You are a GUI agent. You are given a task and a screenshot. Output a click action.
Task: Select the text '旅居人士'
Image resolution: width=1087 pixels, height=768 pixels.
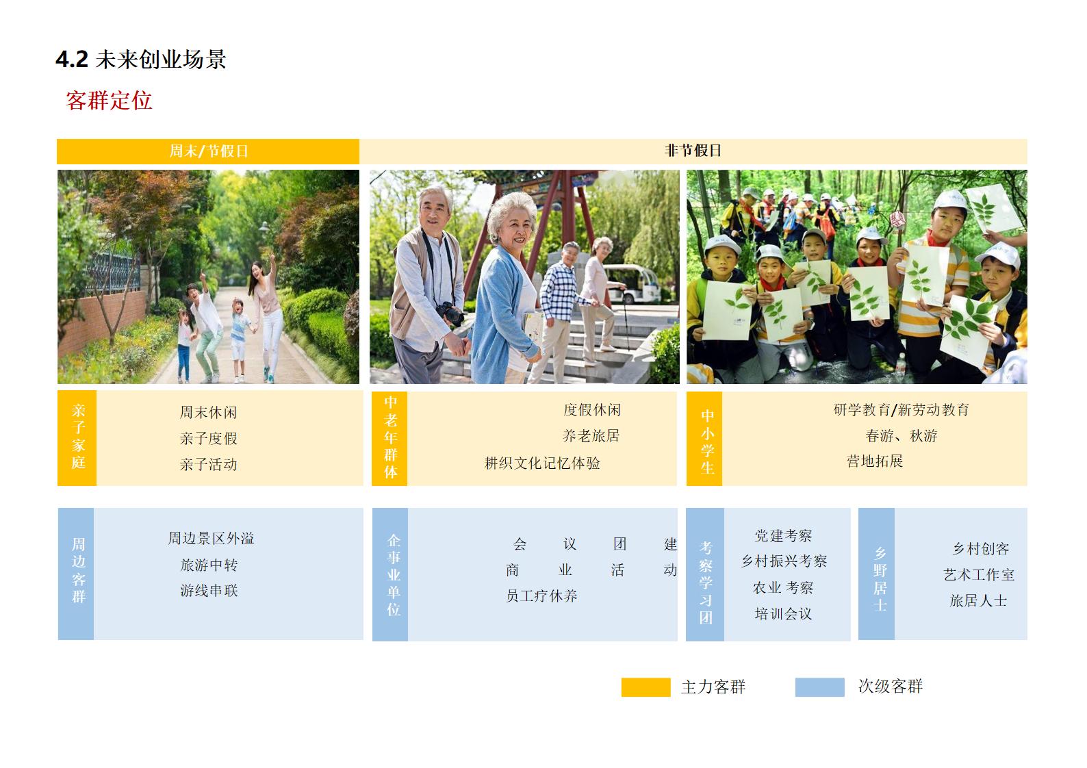pos(979,601)
